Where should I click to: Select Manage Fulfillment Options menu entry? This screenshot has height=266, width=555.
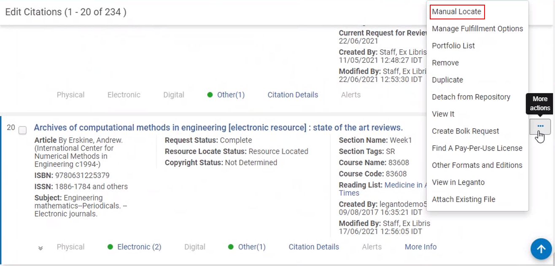477,29
